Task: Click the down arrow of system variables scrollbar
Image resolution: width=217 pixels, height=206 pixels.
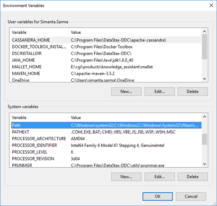Action: coord(204,164)
